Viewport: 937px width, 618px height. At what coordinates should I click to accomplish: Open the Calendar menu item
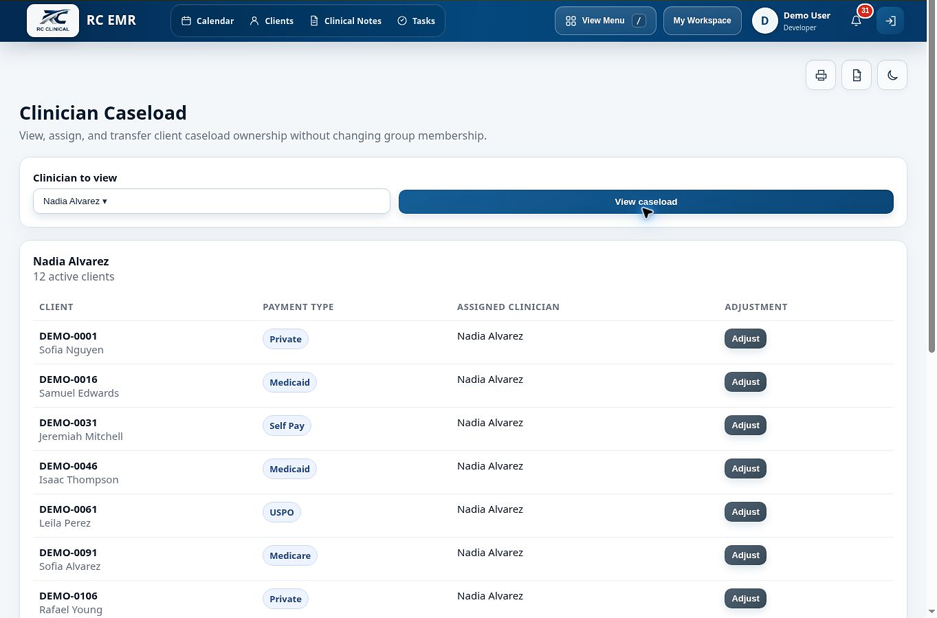coord(208,21)
